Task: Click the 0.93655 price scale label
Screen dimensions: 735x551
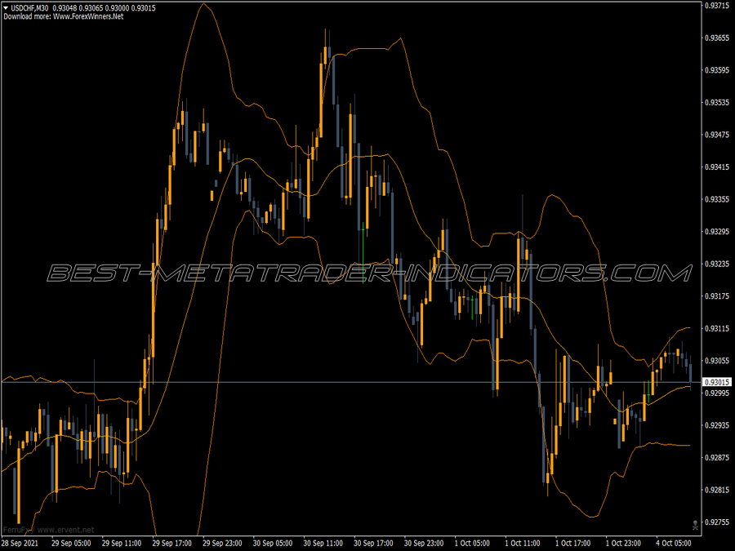Action: click(x=717, y=38)
